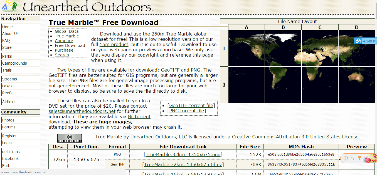Image resolution: width=377 pixels, height=175 pixels.
Task: Click map tile B2 showing South America
Action: click(283, 85)
